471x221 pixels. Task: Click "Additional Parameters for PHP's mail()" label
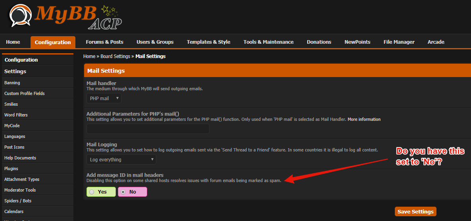click(x=133, y=114)
